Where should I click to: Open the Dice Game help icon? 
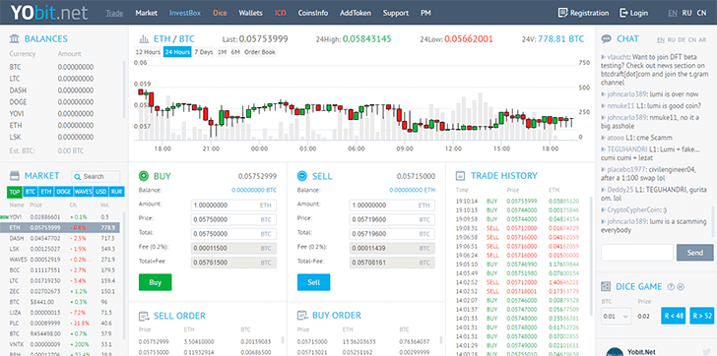pyautogui.click(x=671, y=286)
